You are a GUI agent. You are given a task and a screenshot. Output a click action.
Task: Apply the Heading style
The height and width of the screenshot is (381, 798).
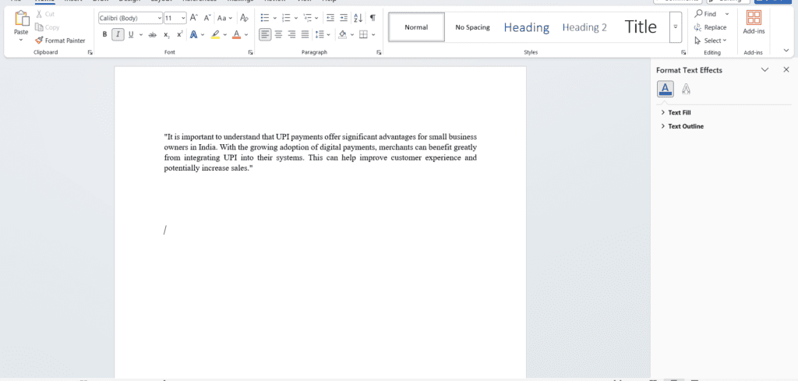tap(526, 27)
